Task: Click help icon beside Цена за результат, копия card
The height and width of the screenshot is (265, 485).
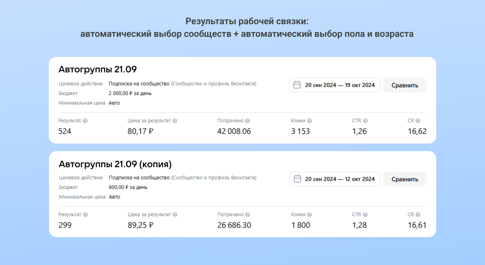Action: point(175,215)
